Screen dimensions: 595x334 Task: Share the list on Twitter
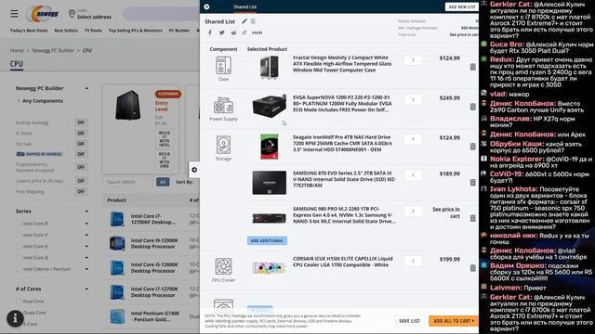tap(221, 32)
